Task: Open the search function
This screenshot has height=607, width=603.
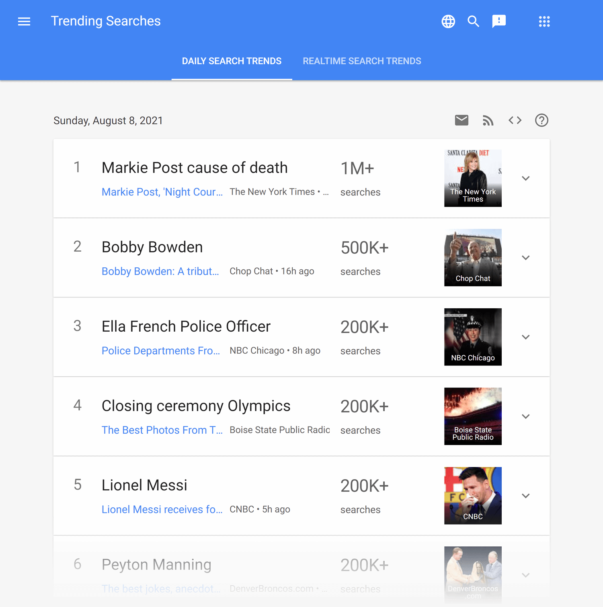Action: coord(473,21)
